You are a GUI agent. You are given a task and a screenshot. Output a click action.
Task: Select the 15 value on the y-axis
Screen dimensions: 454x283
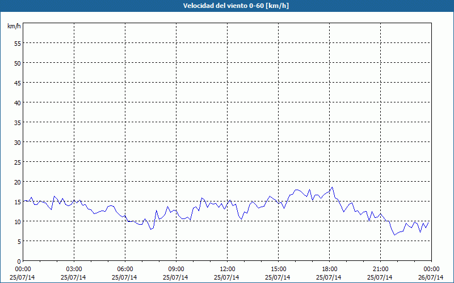(18, 202)
